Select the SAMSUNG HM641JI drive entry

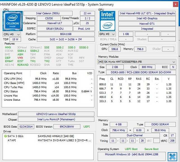point(48,136)
